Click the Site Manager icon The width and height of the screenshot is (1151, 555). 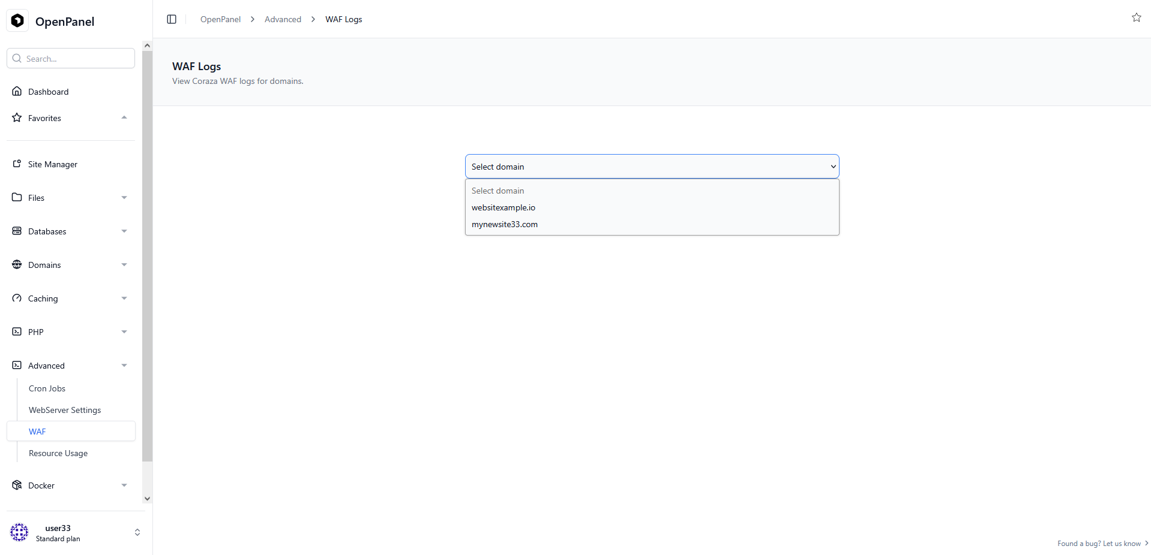click(x=17, y=164)
